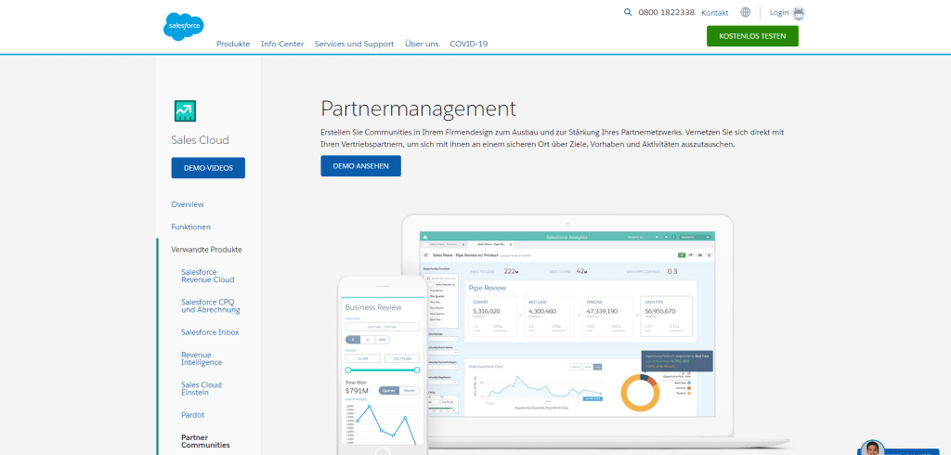Open the COVID-19 menu item
The height and width of the screenshot is (455, 951).
tap(468, 44)
